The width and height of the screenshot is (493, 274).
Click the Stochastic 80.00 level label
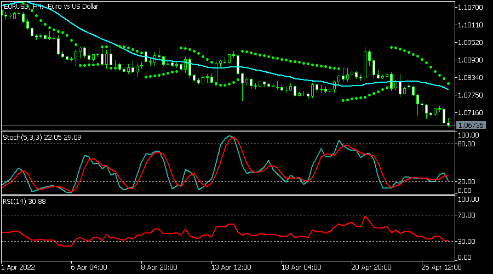coord(467,144)
